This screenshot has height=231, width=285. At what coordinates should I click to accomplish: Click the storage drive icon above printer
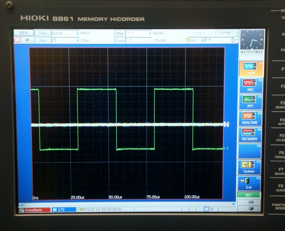pos(251,202)
